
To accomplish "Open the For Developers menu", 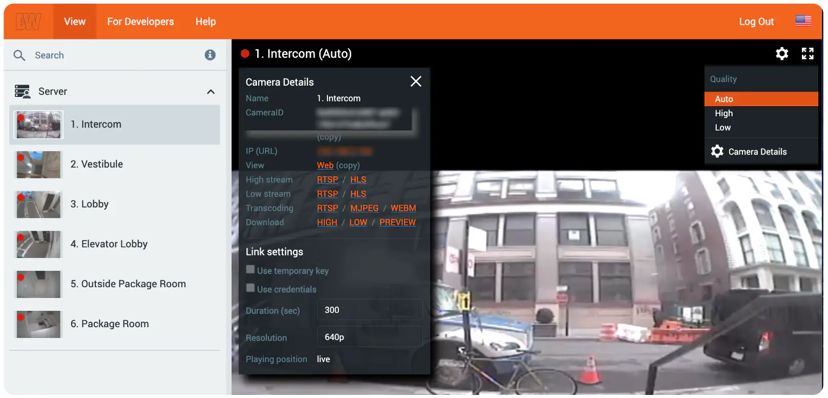I will tap(140, 22).
